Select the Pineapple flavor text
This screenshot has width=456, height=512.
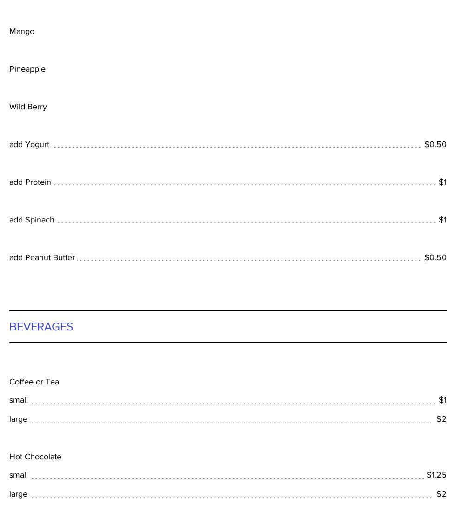pos(27,69)
